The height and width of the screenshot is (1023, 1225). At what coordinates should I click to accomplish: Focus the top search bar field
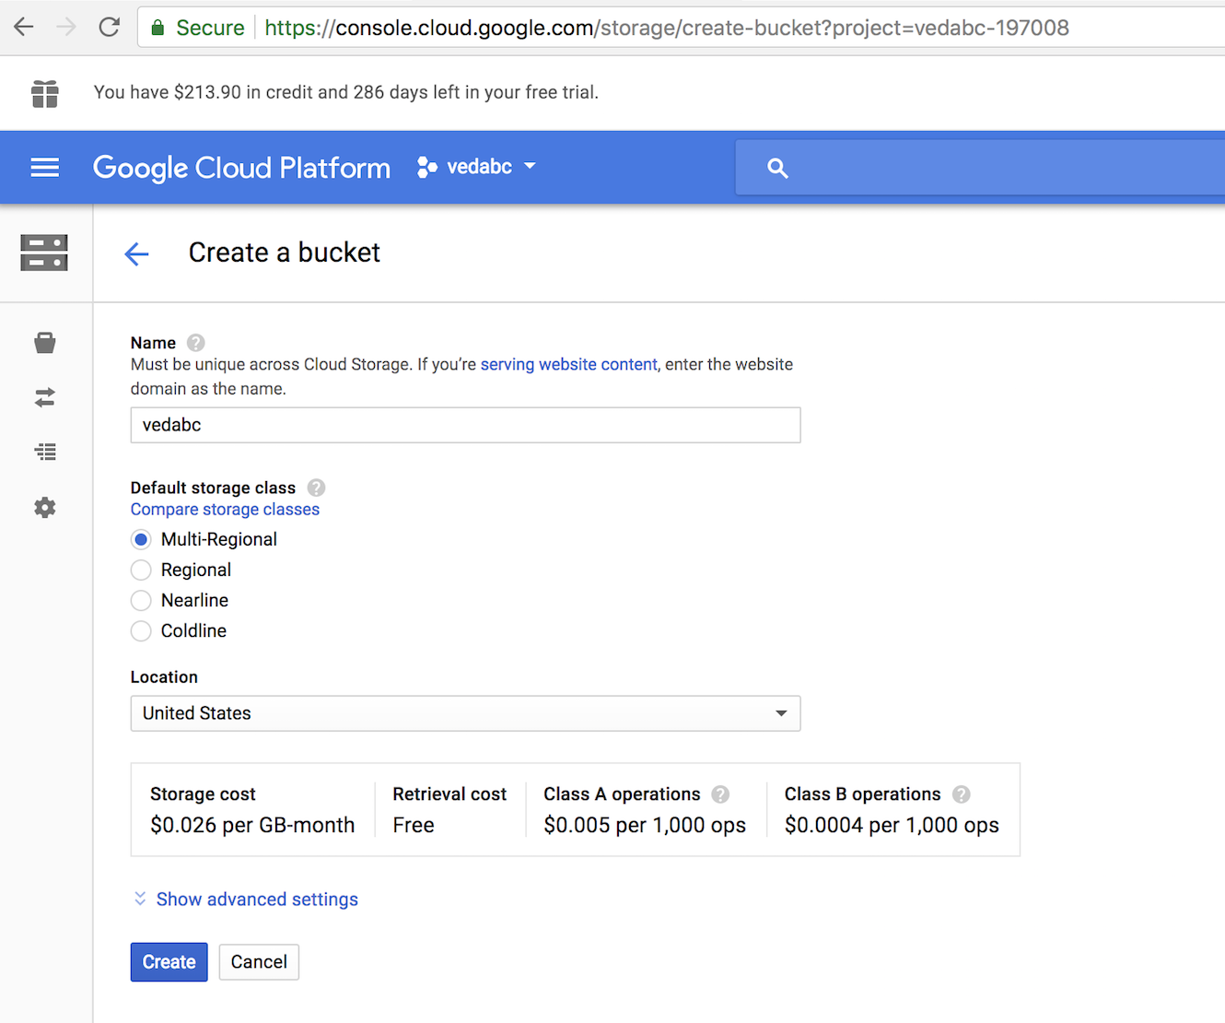pyautogui.click(x=980, y=168)
